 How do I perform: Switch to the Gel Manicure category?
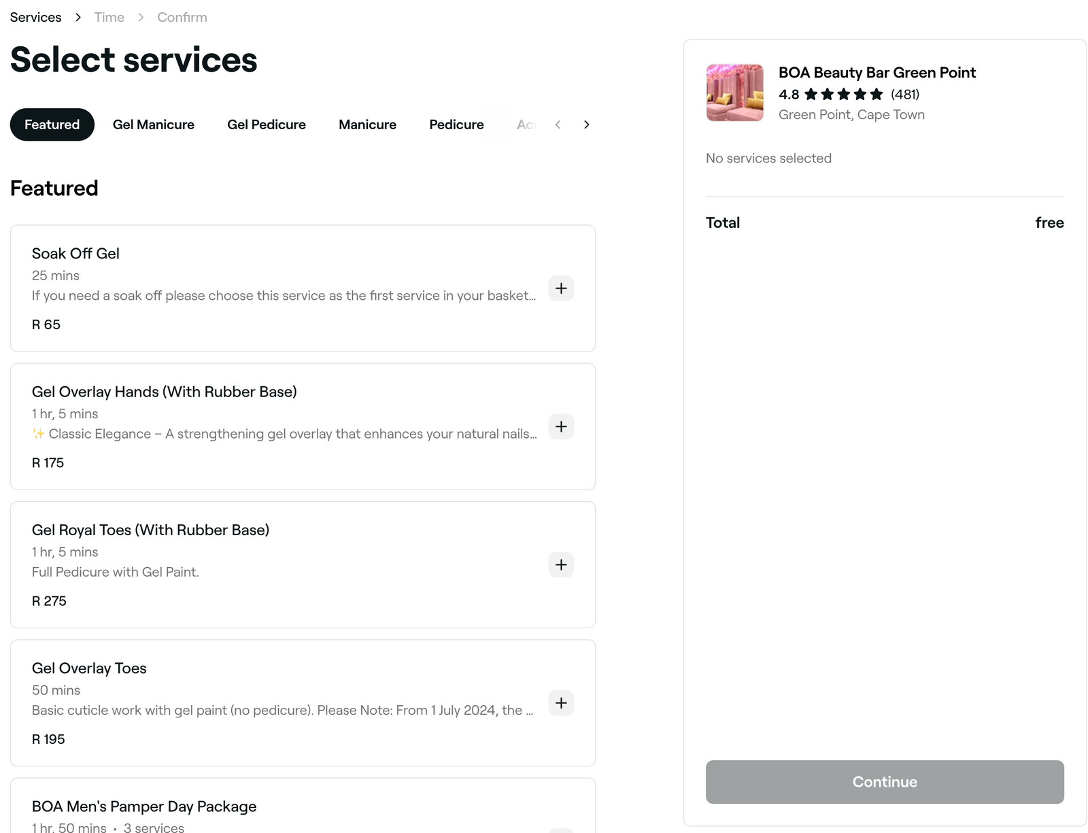[154, 124]
